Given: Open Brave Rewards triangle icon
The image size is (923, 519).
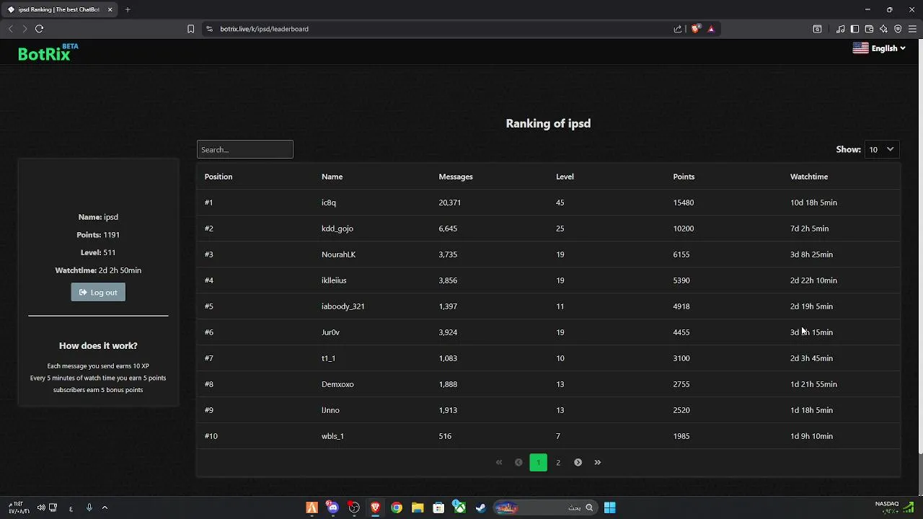Looking at the screenshot, I should [x=711, y=29].
